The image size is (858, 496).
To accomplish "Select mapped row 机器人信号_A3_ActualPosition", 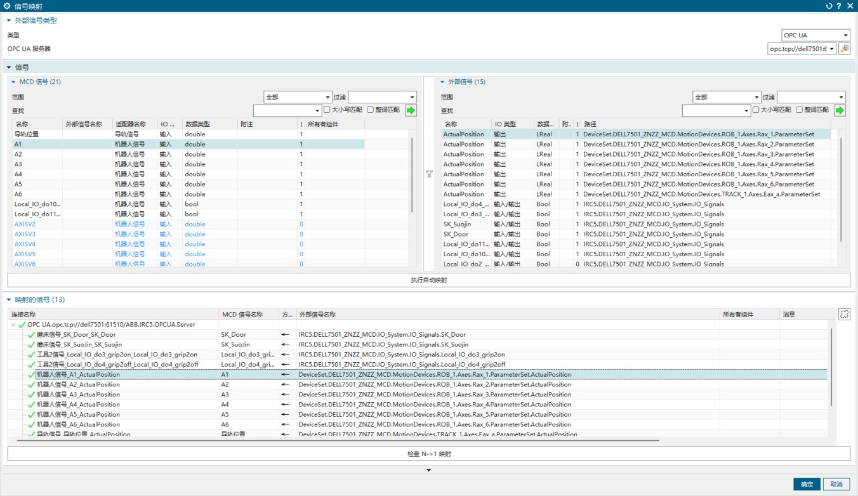I will (78, 395).
